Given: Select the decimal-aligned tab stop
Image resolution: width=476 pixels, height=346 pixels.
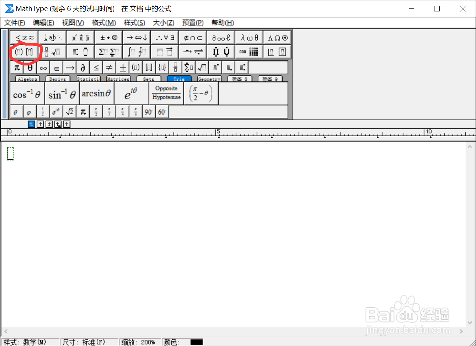Looking at the screenshot, I should [x=67, y=124].
